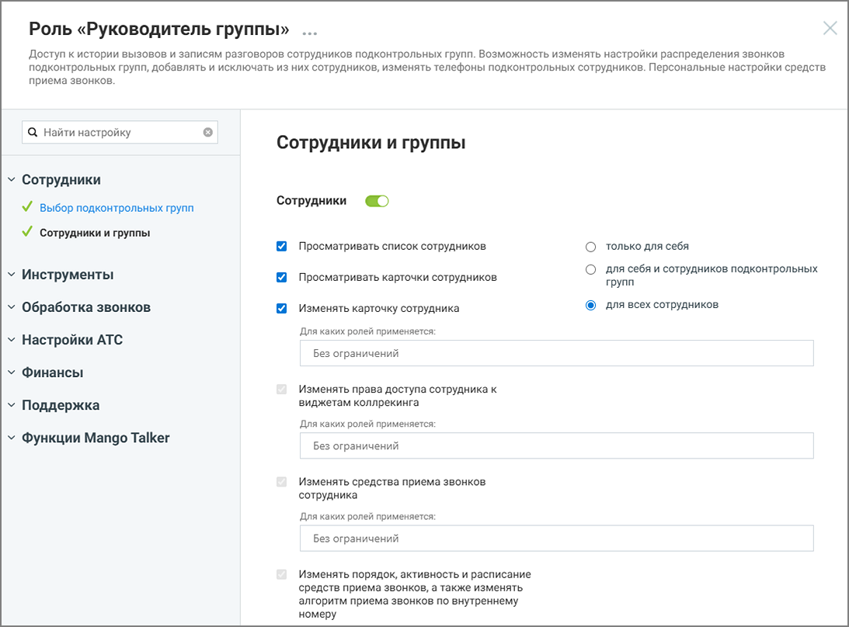Click checkbox 'Изменять порядок, активность и расписание'
The image size is (849, 627).
281,574
